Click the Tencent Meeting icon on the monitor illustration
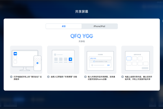 click(x=15, y=54)
